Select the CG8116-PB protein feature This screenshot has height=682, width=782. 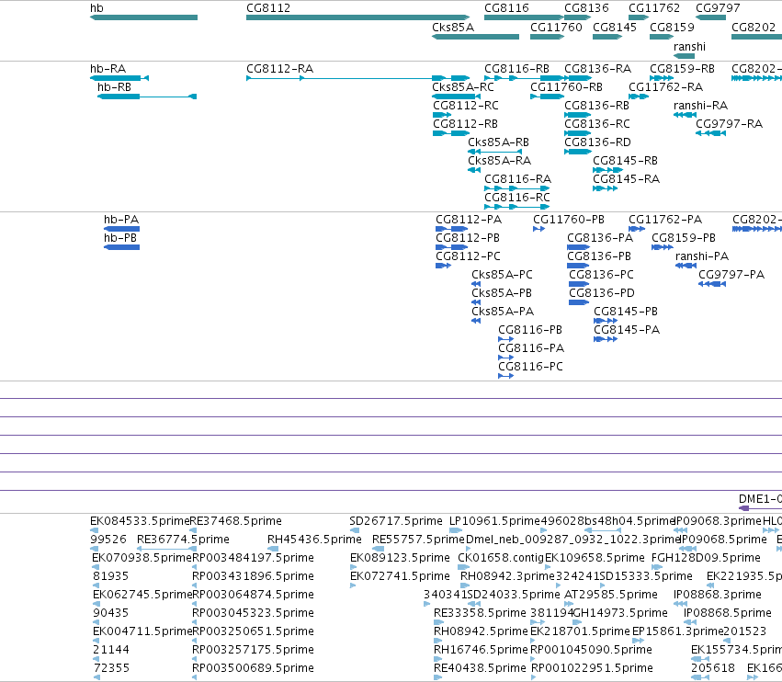click(x=505, y=339)
